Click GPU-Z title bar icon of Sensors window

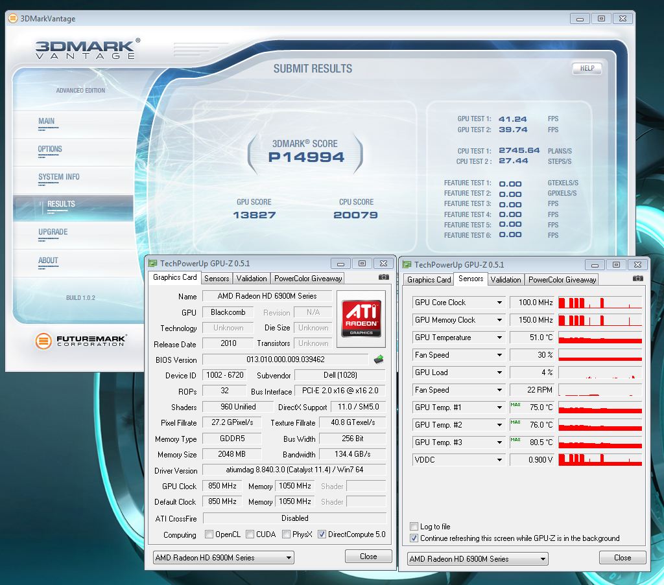(x=407, y=264)
